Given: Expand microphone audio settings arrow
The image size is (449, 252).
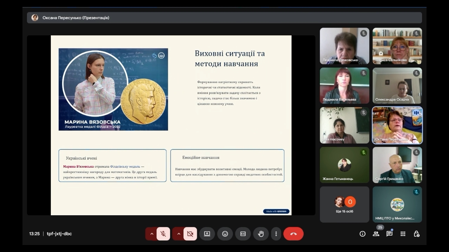Looking at the screenshot, I should tap(152, 234).
